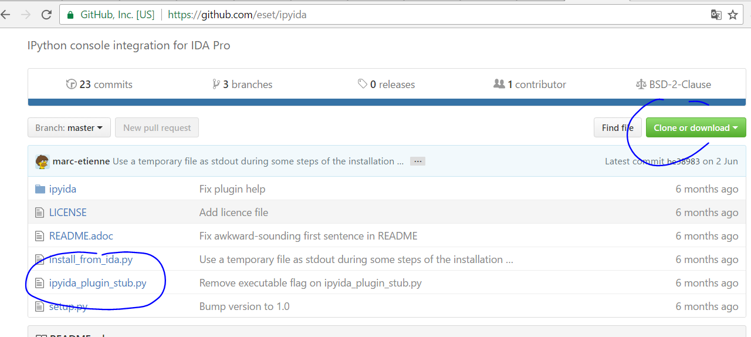Image resolution: width=751 pixels, height=337 pixels.
Task: Click the browser forward arrow
Action: point(26,15)
